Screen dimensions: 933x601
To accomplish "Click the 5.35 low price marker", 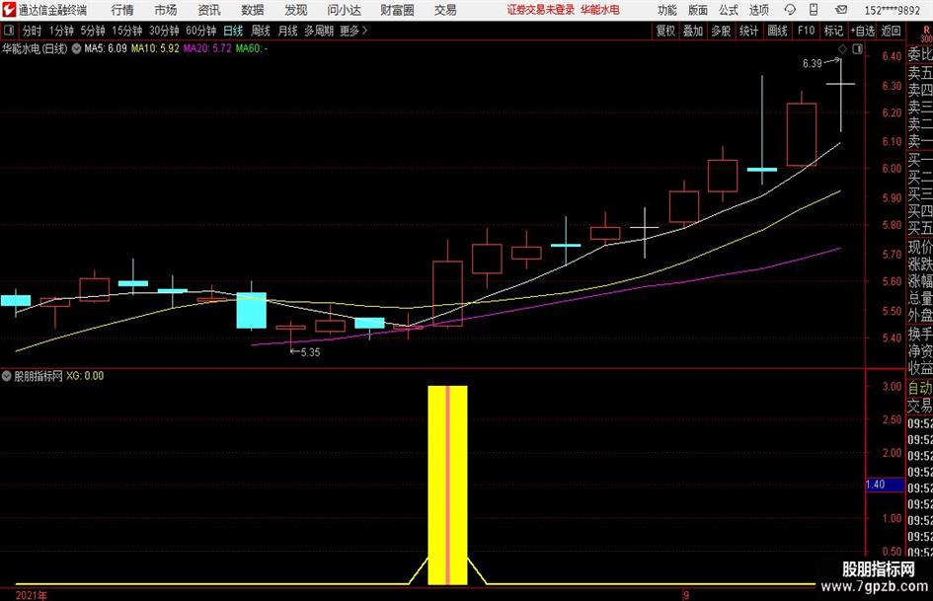I will pyautogui.click(x=310, y=352).
